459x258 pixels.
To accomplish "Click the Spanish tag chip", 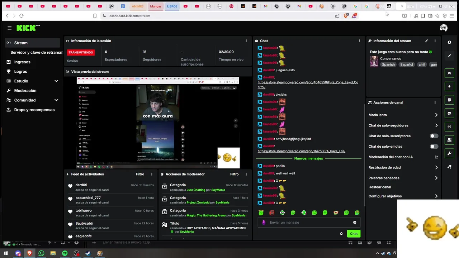I will coord(388,64).
